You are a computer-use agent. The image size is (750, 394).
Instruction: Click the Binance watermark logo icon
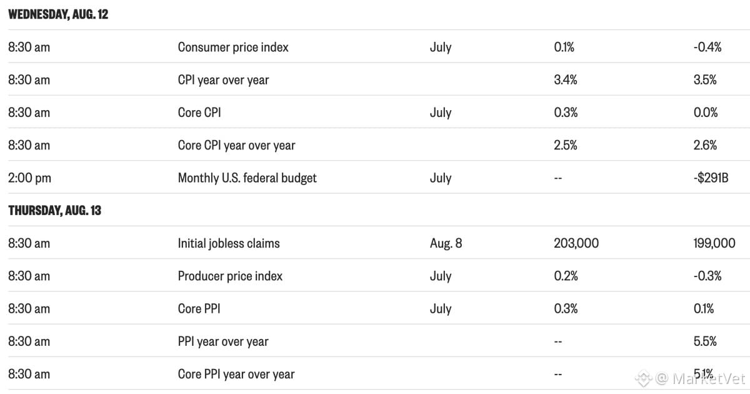coord(644,378)
